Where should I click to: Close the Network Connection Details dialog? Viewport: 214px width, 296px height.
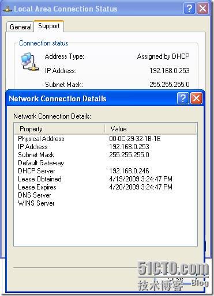[196, 98]
